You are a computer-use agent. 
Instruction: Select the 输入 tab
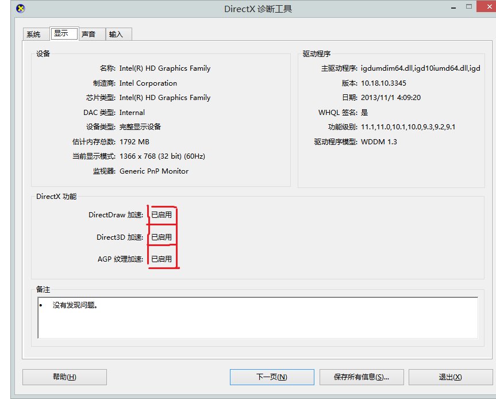[x=118, y=34]
